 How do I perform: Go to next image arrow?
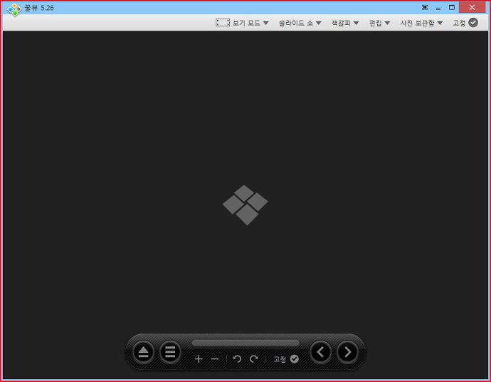tap(347, 352)
